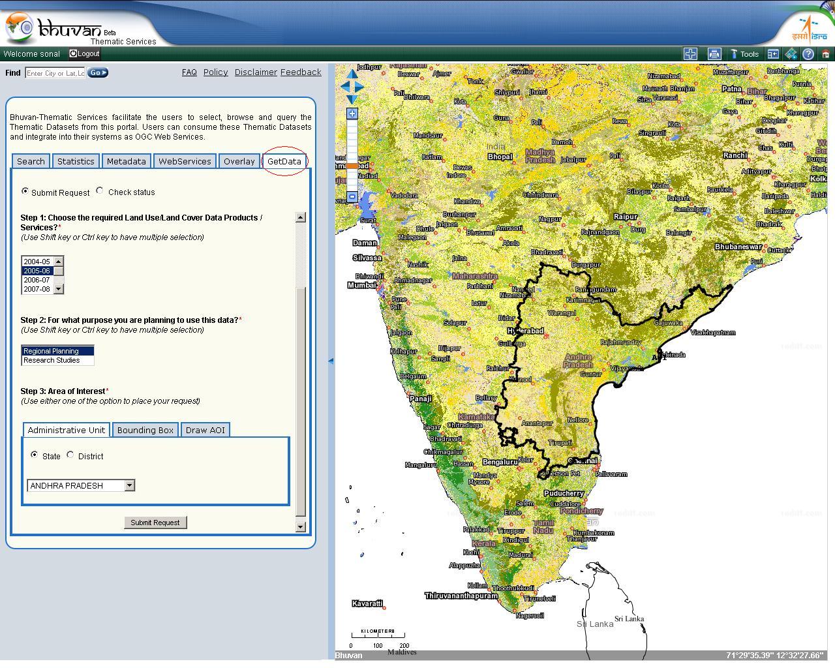Switch to the Overlay tab
This screenshot has height=668, width=835.
tap(239, 161)
